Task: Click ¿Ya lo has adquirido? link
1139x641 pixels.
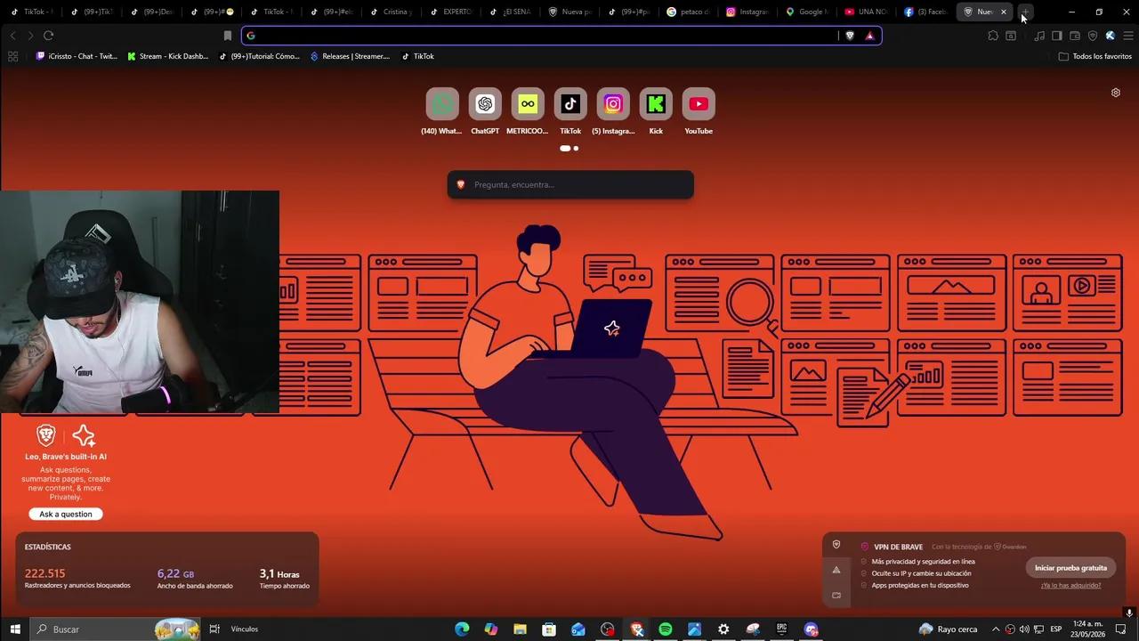Action: coord(1070,586)
